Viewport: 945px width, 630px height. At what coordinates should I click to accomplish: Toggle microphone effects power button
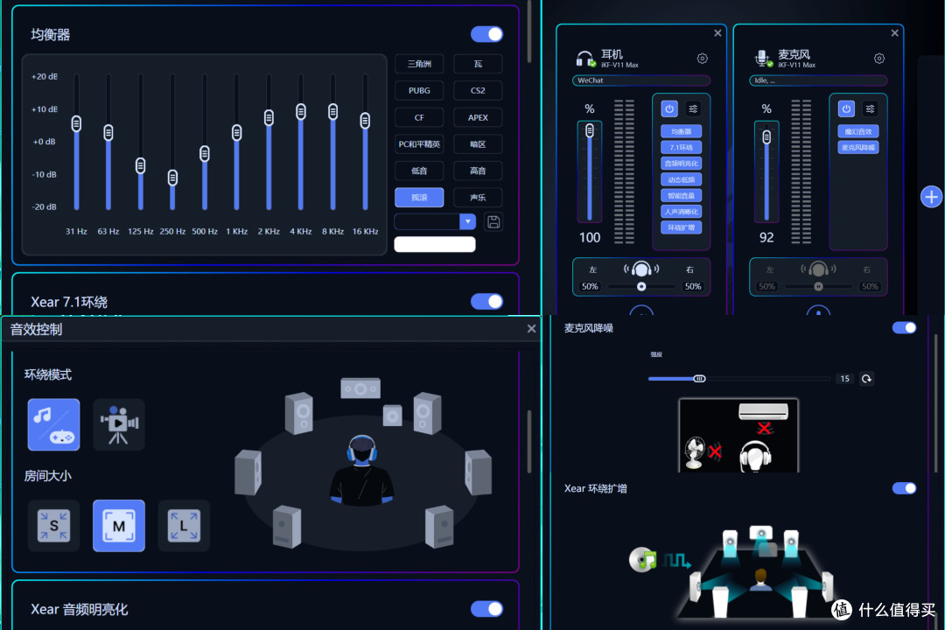846,108
